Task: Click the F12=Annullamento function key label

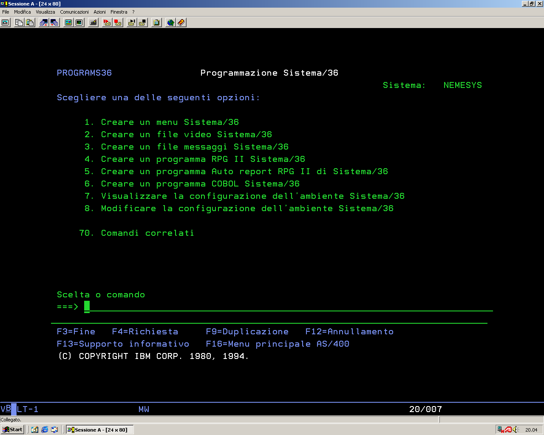Action: click(349, 332)
